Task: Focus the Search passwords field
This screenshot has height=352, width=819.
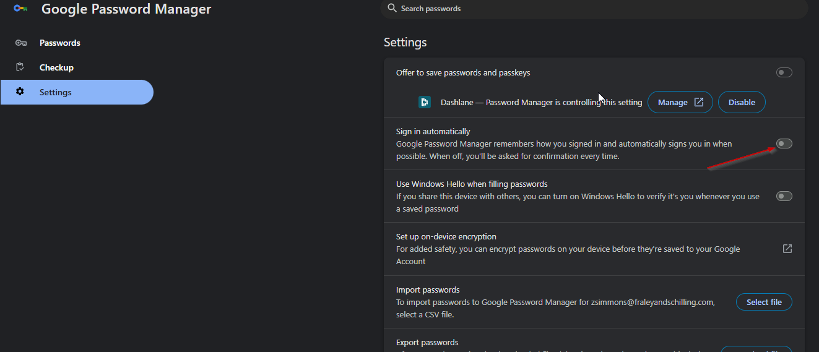Action: click(594, 9)
